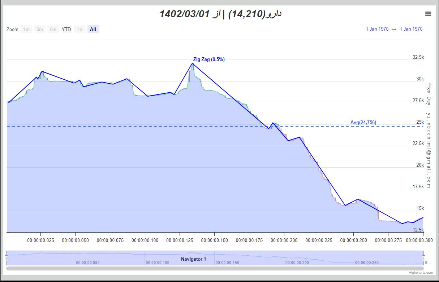439x282 pixels.
Task: Click the 30k y-axis label
Action: point(420,79)
